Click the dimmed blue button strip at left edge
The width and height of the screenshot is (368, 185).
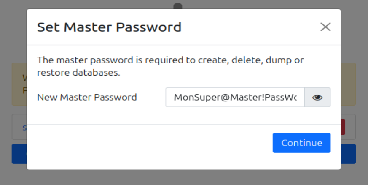19,154
